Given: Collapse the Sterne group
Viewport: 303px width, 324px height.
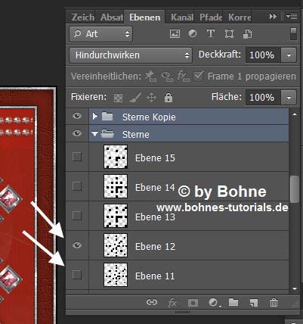Looking at the screenshot, I should (94, 134).
